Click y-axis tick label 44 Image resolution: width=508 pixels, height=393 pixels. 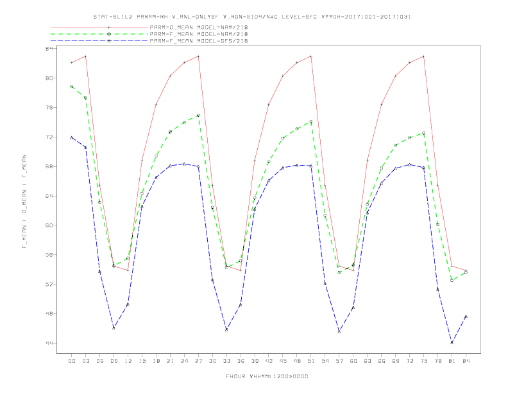pyautogui.click(x=50, y=343)
